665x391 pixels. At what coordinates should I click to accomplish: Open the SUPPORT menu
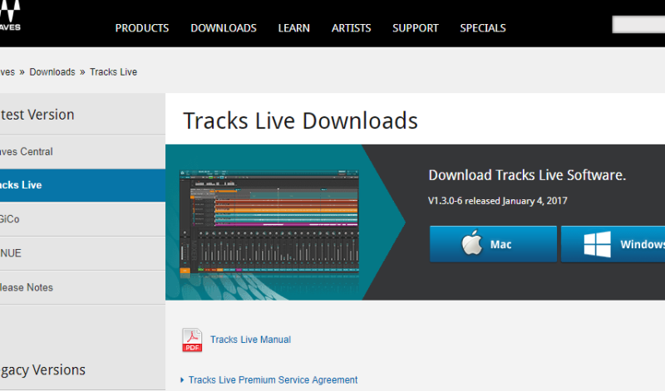point(415,28)
